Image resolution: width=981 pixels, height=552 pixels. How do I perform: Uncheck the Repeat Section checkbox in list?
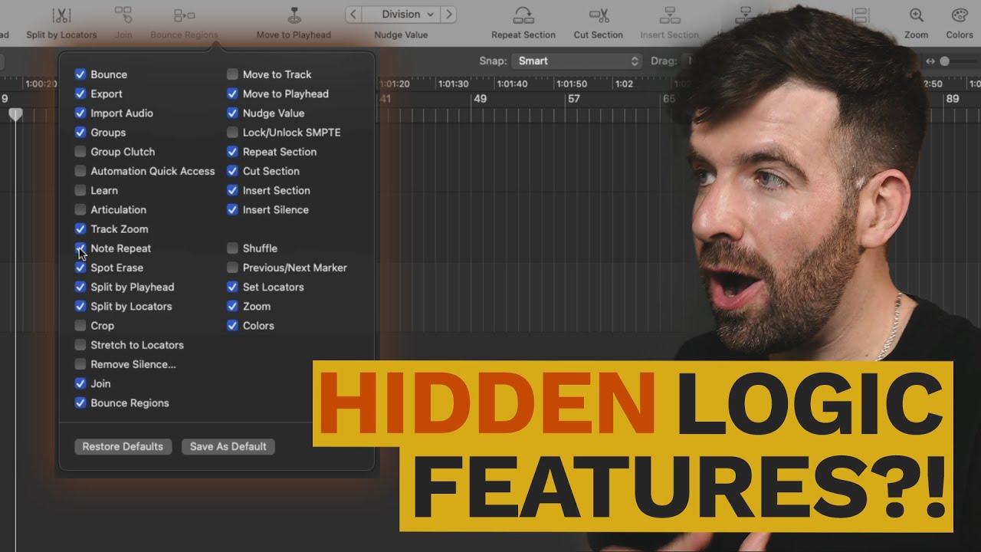pos(232,152)
